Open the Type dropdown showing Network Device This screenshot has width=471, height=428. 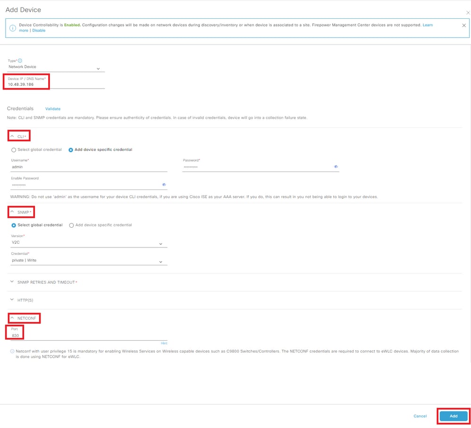pos(56,67)
